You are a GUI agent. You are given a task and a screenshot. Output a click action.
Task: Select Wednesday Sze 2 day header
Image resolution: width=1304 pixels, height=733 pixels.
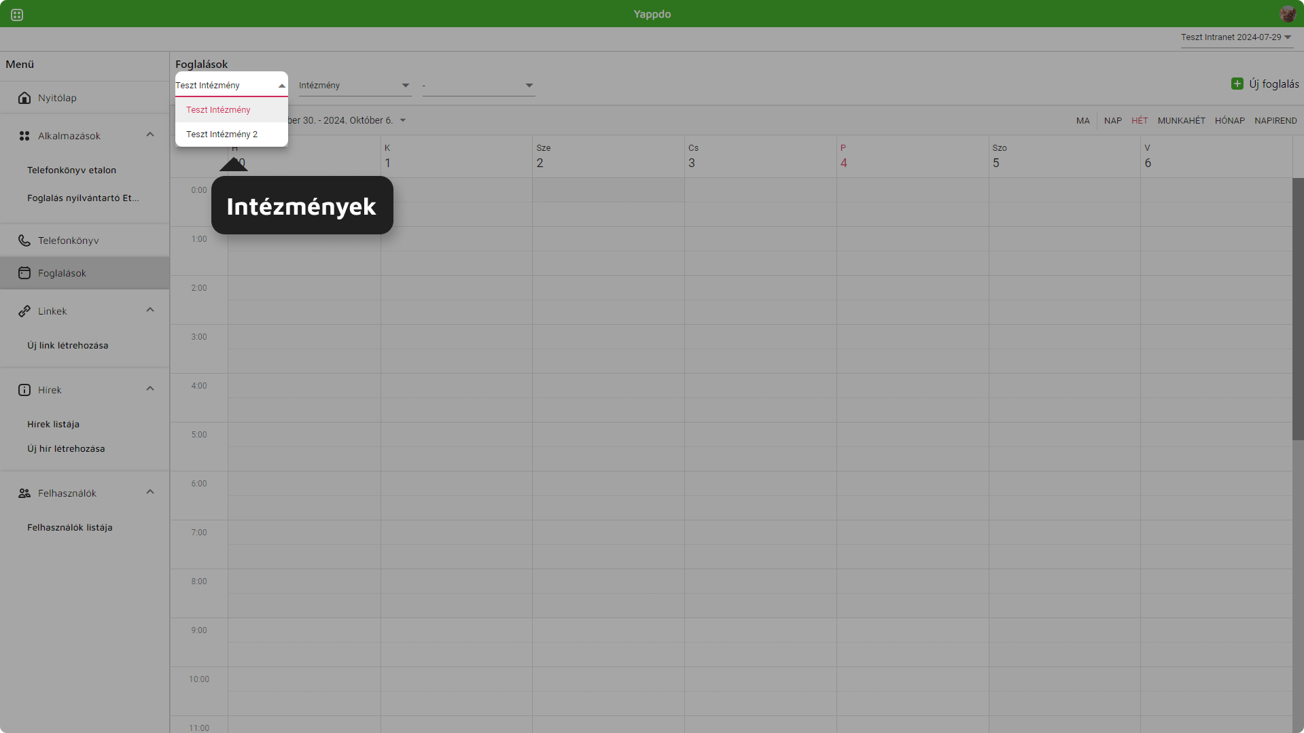608,157
